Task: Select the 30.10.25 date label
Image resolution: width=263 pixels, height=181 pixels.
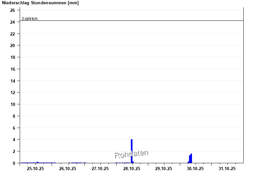Action: 195,169
